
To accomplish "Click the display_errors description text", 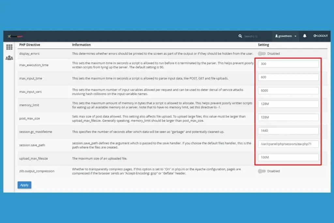I will [x=162, y=54].
